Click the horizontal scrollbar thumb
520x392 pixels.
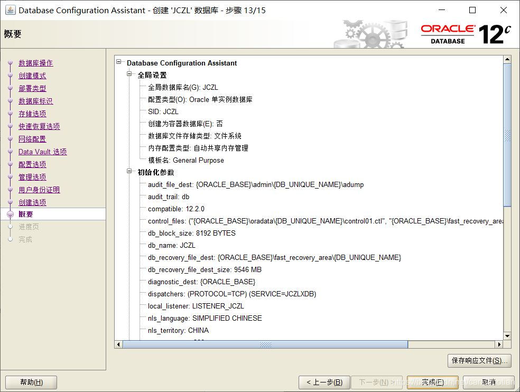point(265,344)
